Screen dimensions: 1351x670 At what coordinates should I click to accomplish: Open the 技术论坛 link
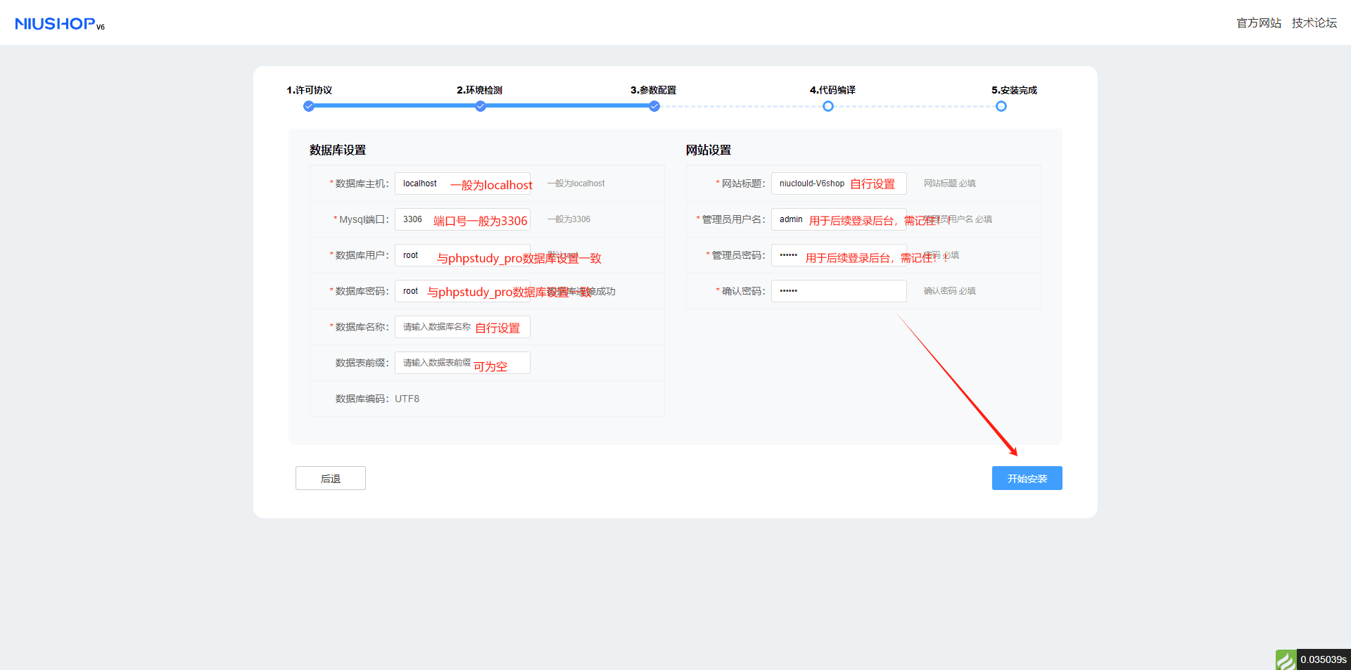(x=1314, y=23)
